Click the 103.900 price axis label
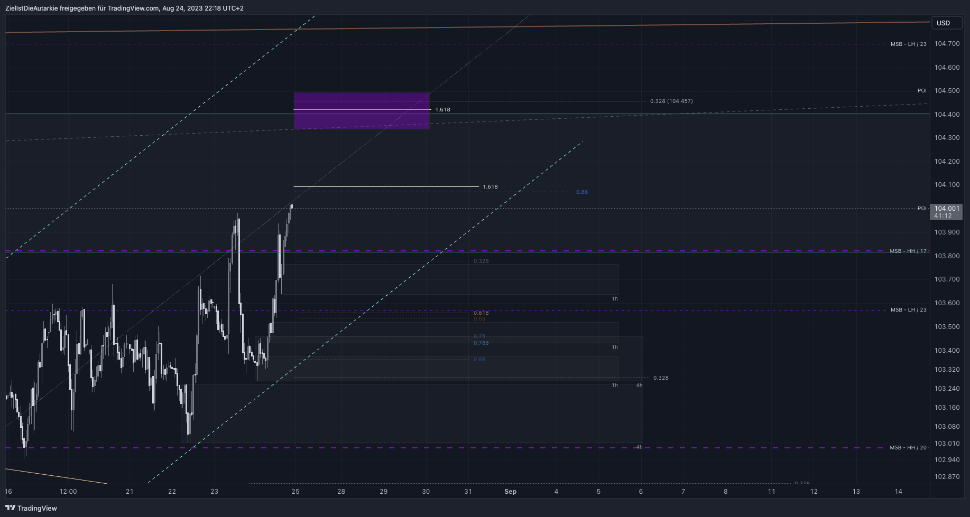The width and height of the screenshot is (970, 517). [947, 232]
